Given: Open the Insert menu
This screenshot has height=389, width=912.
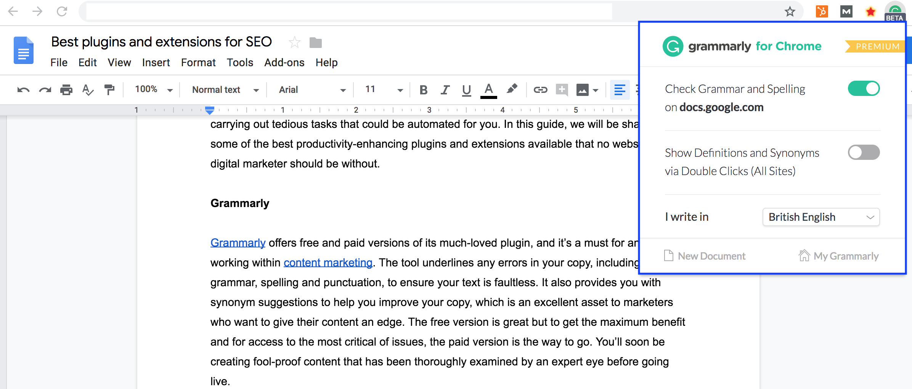Looking at the screenshot, I should click(x=156, y=62).
